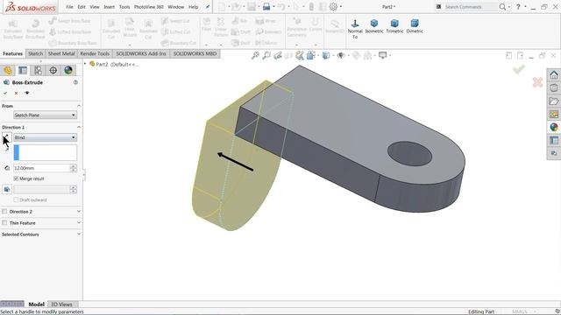Switch to the Sheet Metal ribbon tab
Screen dimensions: 561x315
coord(61,53)
